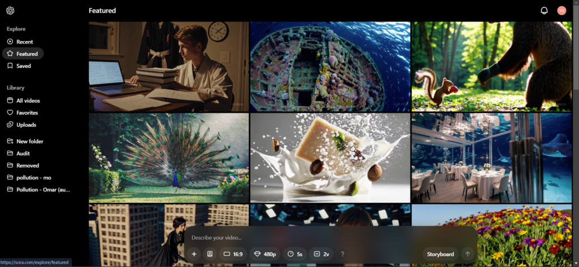579x267 pixels.
Task: Add media with the plus button
Action: 194,254
